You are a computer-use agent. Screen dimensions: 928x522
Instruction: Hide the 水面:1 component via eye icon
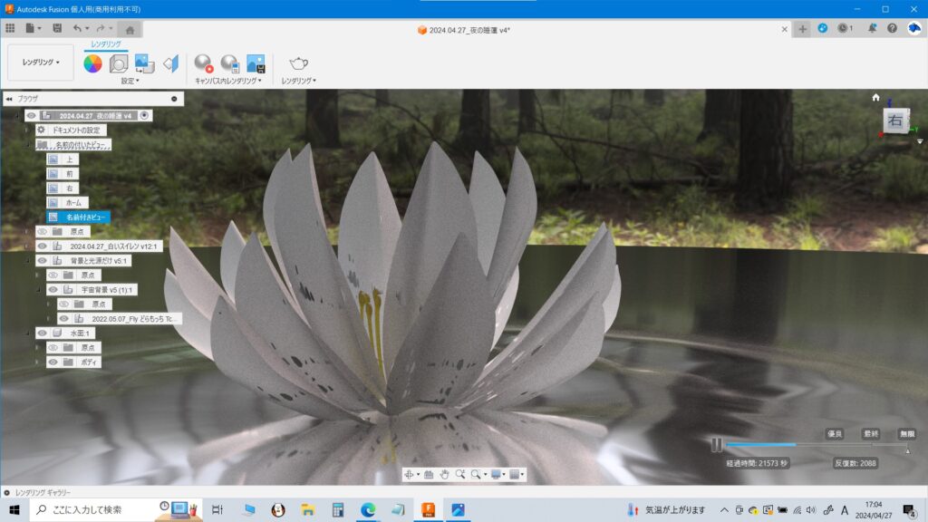(42, 333)
